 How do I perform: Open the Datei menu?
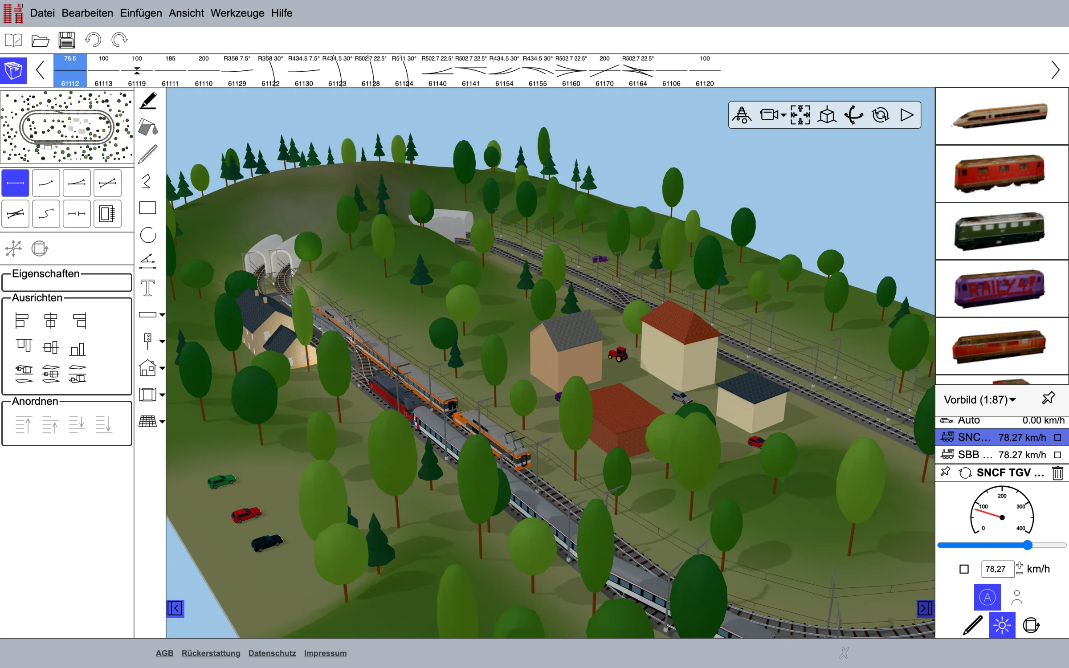point(42,13)
